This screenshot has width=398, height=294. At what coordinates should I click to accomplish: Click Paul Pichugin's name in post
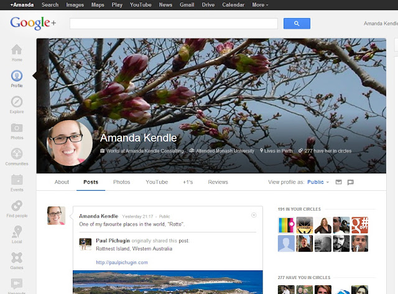tap(113, 241)
